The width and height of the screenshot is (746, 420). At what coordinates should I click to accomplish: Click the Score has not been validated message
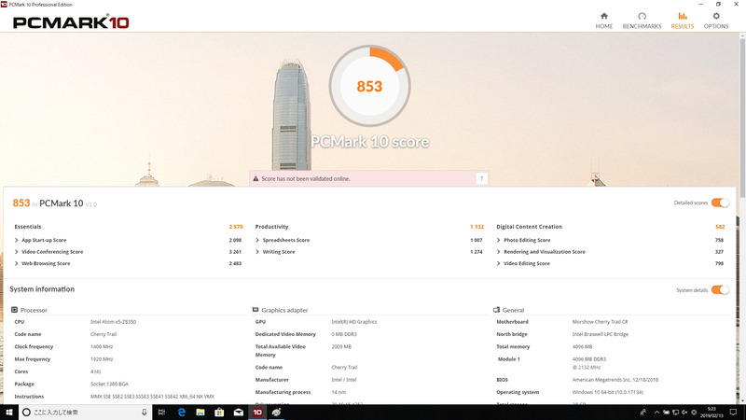click(x=306, y=179)
